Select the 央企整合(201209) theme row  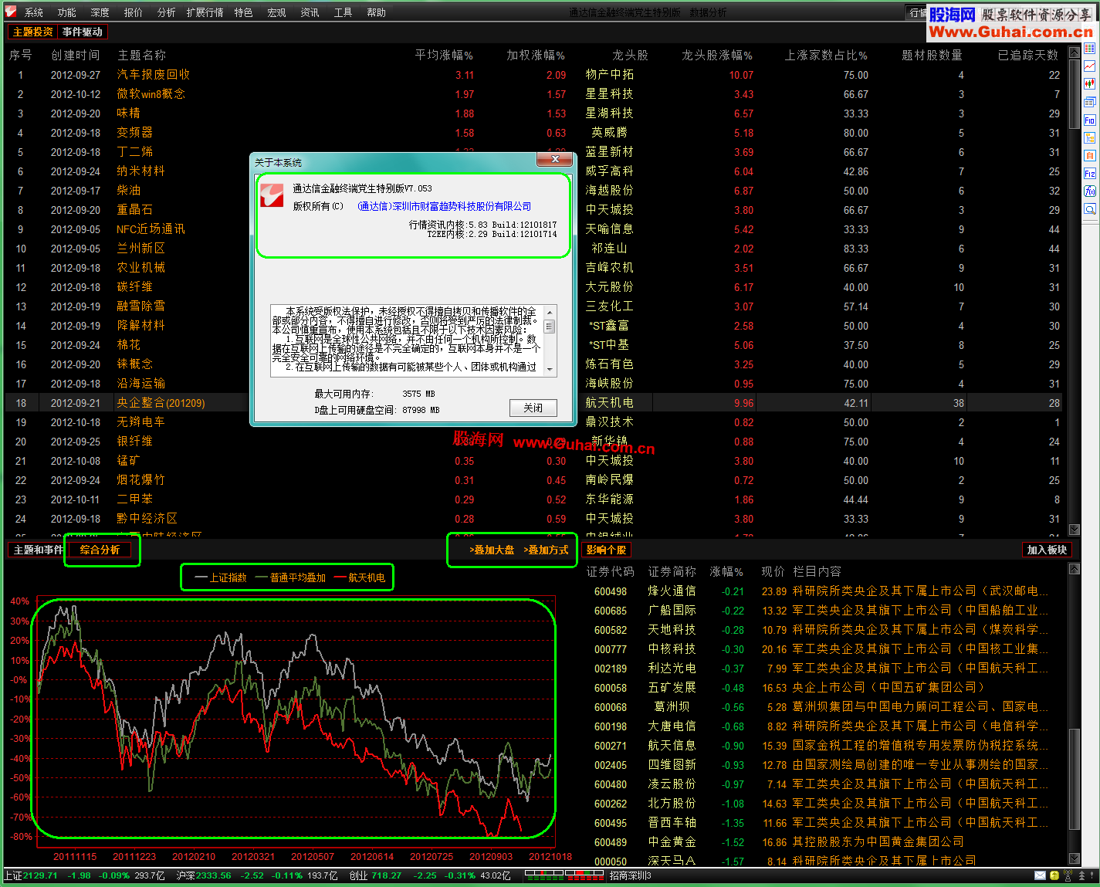533,403
